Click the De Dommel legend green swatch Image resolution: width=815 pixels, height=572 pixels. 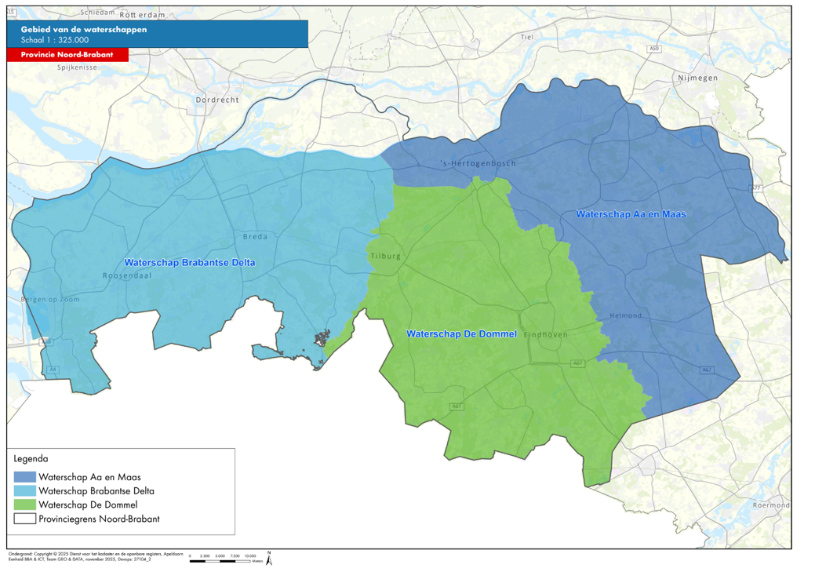point(25,505)
